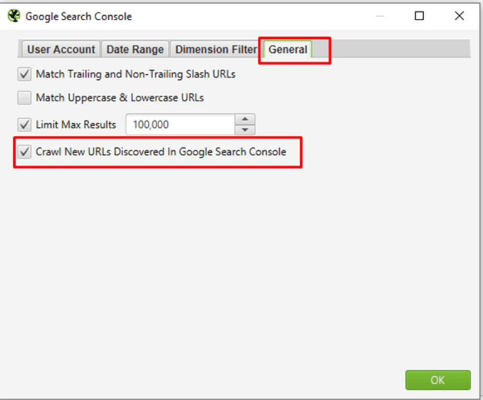Screen dimensions: 483x400
Task: Click the 'Limit Max Results' label
Action: [75, 125]
